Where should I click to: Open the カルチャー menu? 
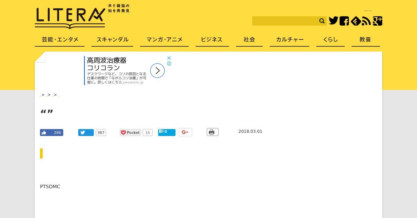[x=289, y=39]
